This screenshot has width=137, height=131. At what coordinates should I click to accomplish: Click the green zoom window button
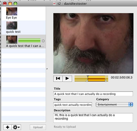(x=15, y=4)
